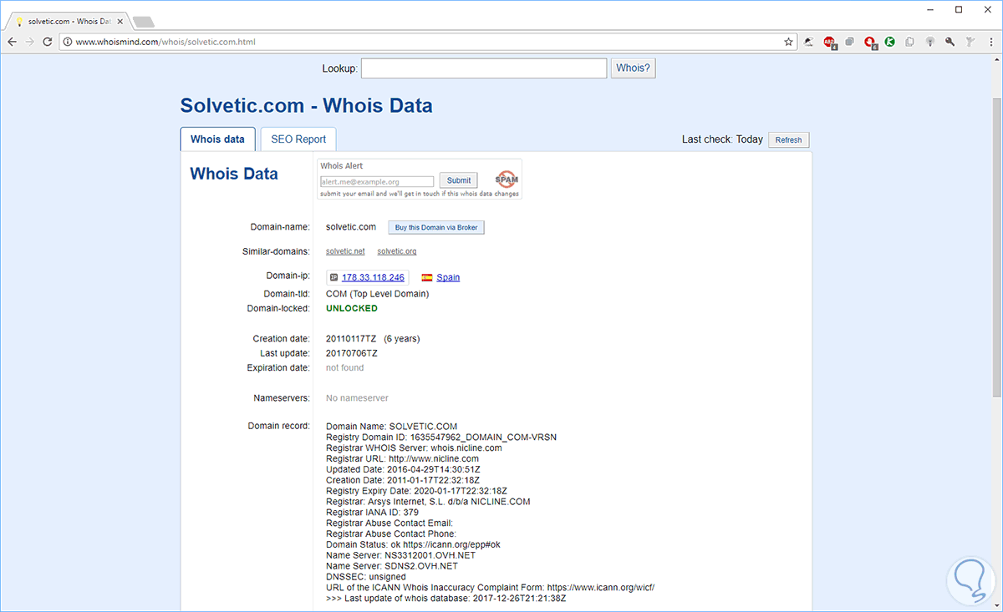Click the 'not found' expiration value

pyautogui.click(x=345, y=367)
